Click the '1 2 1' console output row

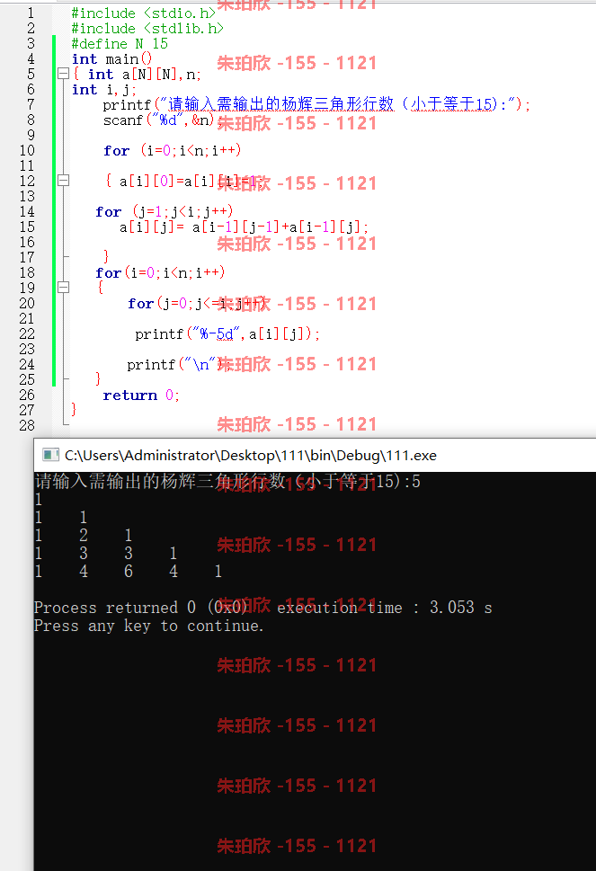tap(84, 536)
